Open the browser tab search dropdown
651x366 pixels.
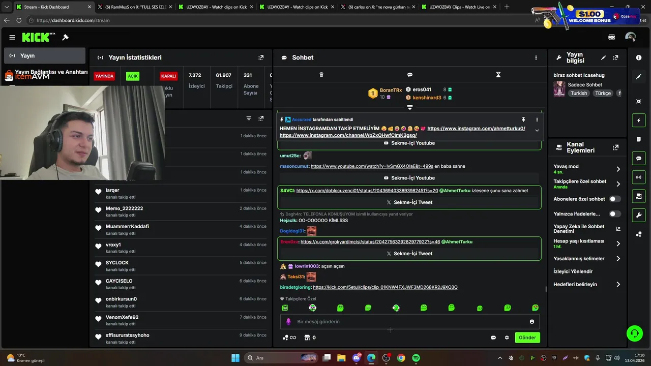coord(7,7)
